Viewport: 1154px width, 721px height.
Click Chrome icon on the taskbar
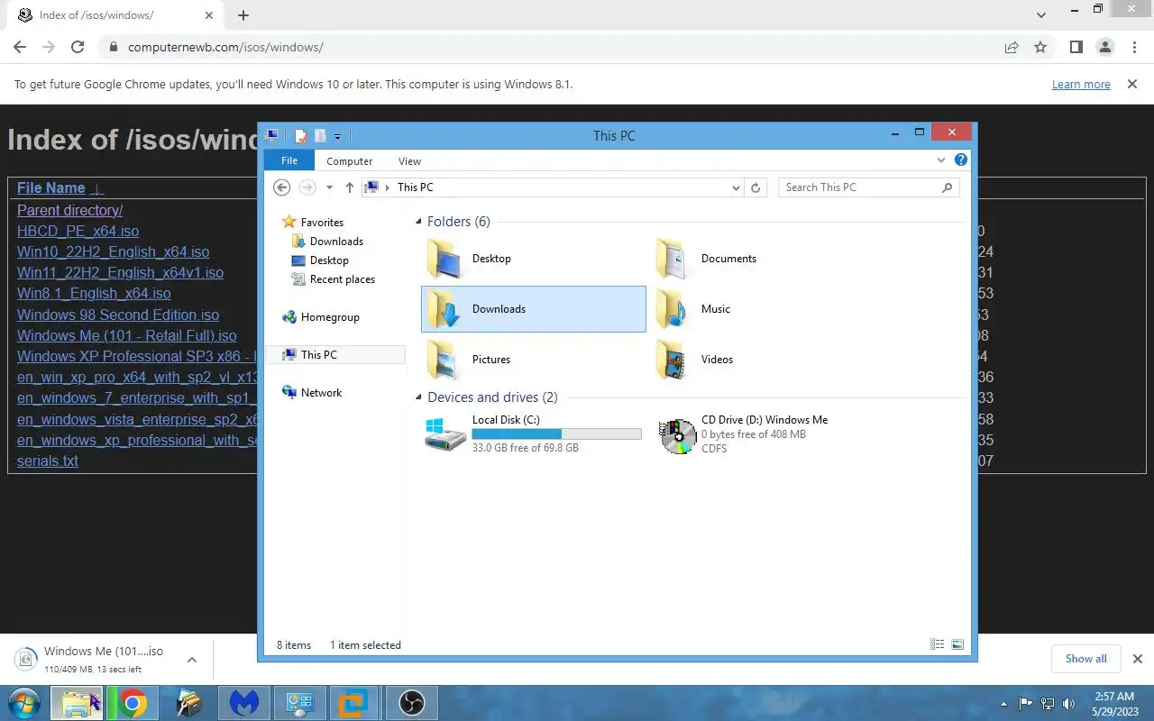(x=133, y=703)
